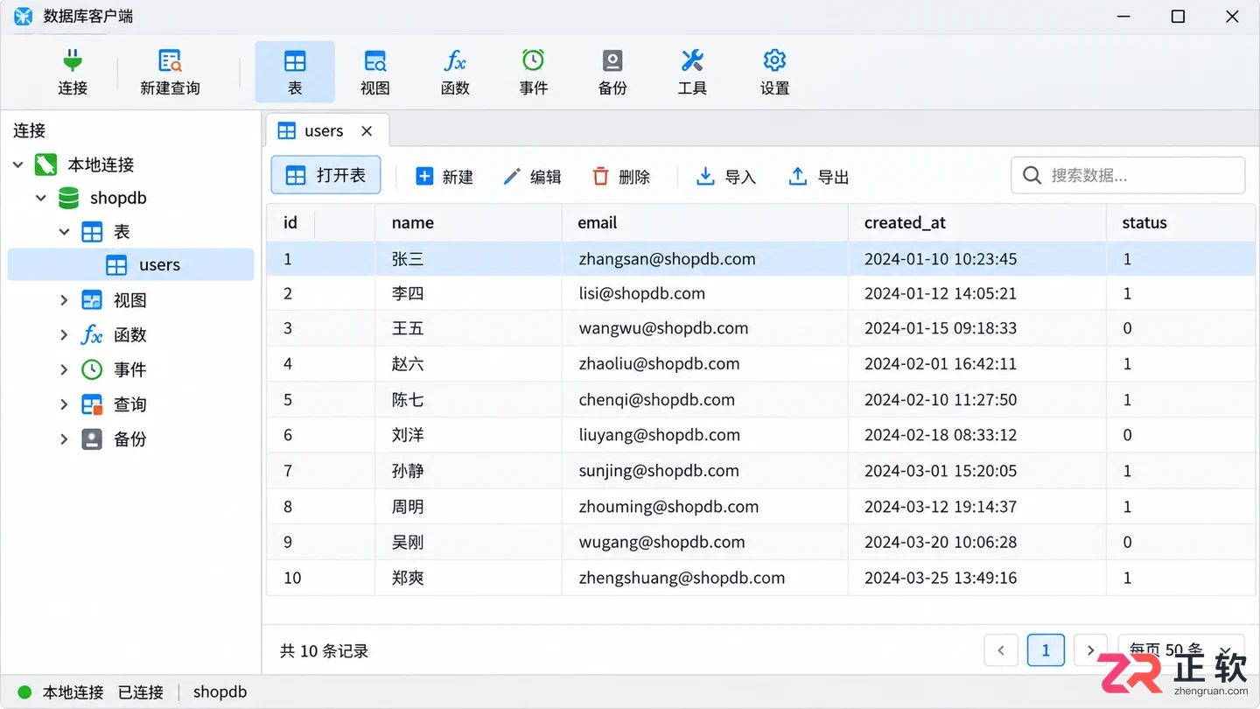Viewport: 1260px width, 709px height.
Task: Select page 1 in pagination
Action: click(1046, 650)
